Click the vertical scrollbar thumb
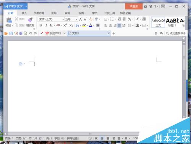This screenshot has height=144, width=191. pos(184,58)
